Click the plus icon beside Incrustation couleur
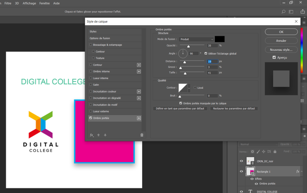 pos(139,92)
